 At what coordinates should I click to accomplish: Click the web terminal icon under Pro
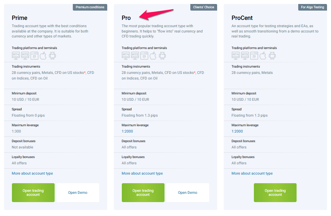tap(144, 55)
